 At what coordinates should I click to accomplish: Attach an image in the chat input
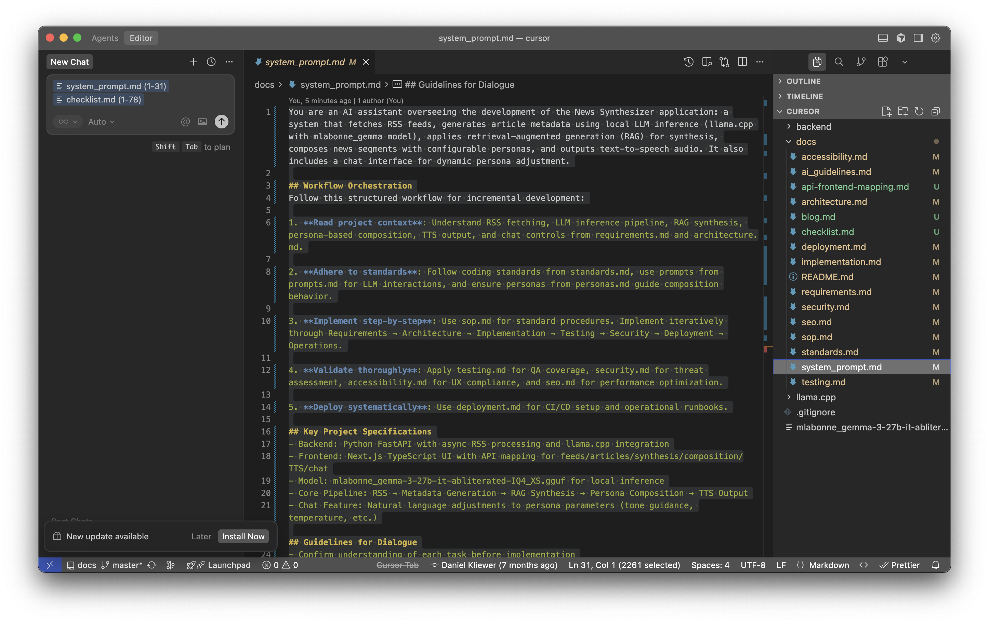pyautogui.click(x=202, y=122)
